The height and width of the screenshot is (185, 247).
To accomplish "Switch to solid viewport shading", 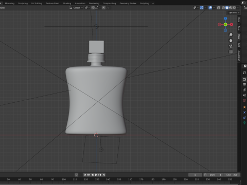I will [x=227, y=8].
